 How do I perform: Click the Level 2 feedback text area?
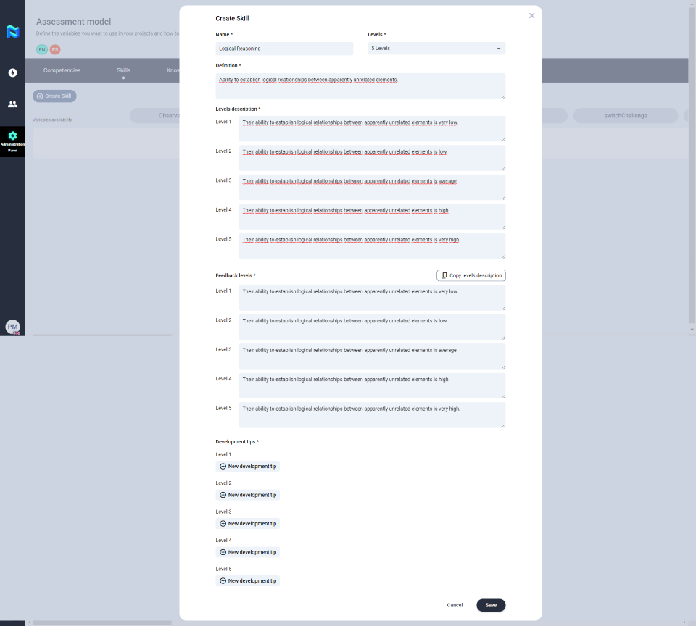[372, 327]
